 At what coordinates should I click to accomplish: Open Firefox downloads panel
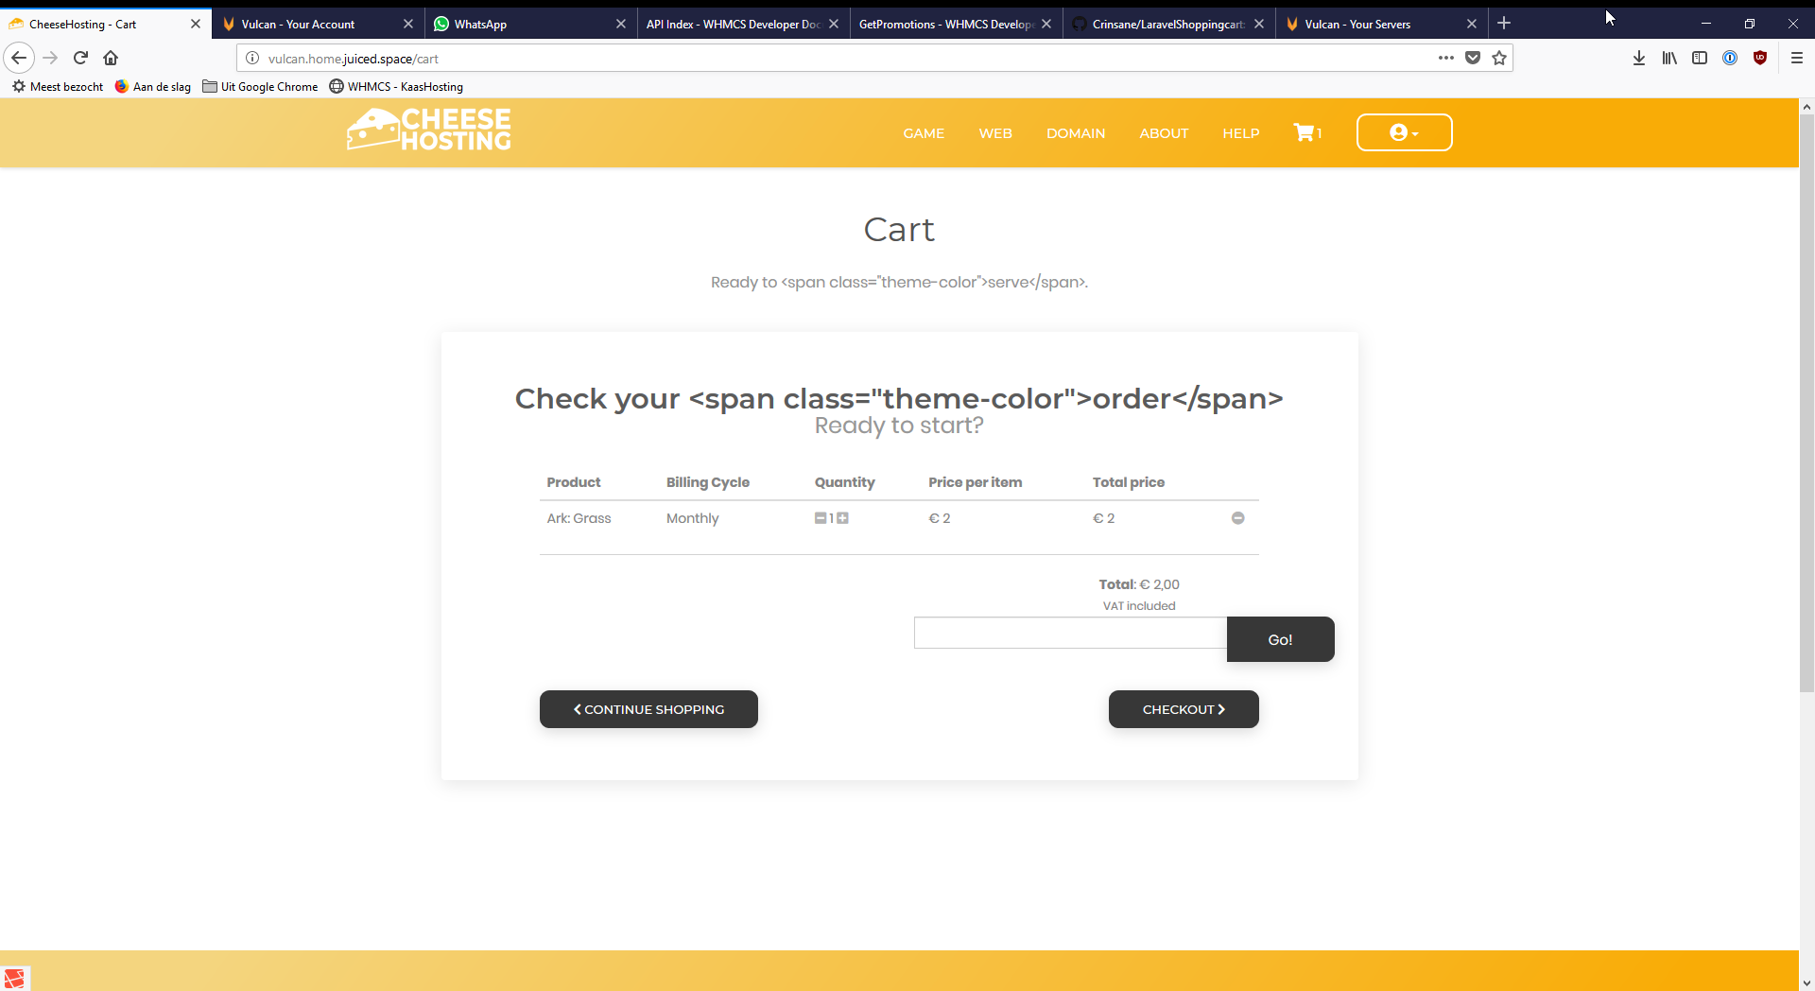(1639, 58)
